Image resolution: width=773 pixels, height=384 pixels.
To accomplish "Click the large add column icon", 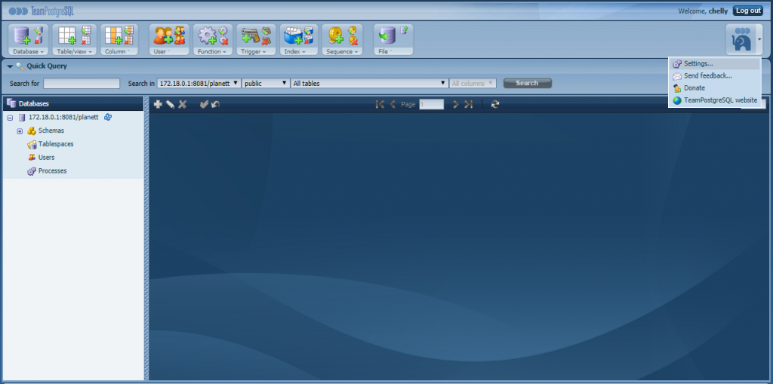I will (114, 35).
